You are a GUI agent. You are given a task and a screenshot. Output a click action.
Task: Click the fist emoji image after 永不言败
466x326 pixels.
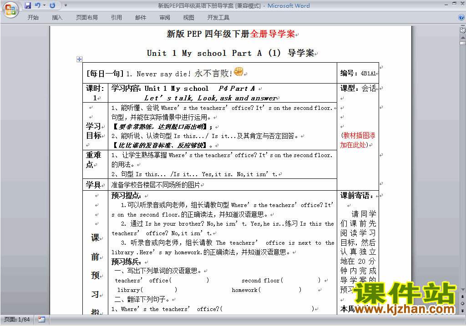click(238, 71)
